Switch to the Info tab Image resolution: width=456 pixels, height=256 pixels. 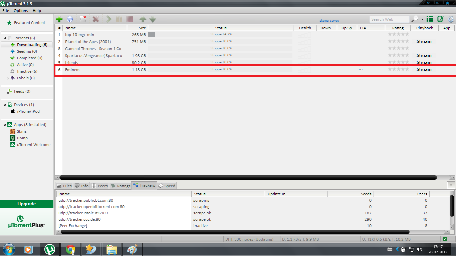pyautogui.click(x=82, y=186)
